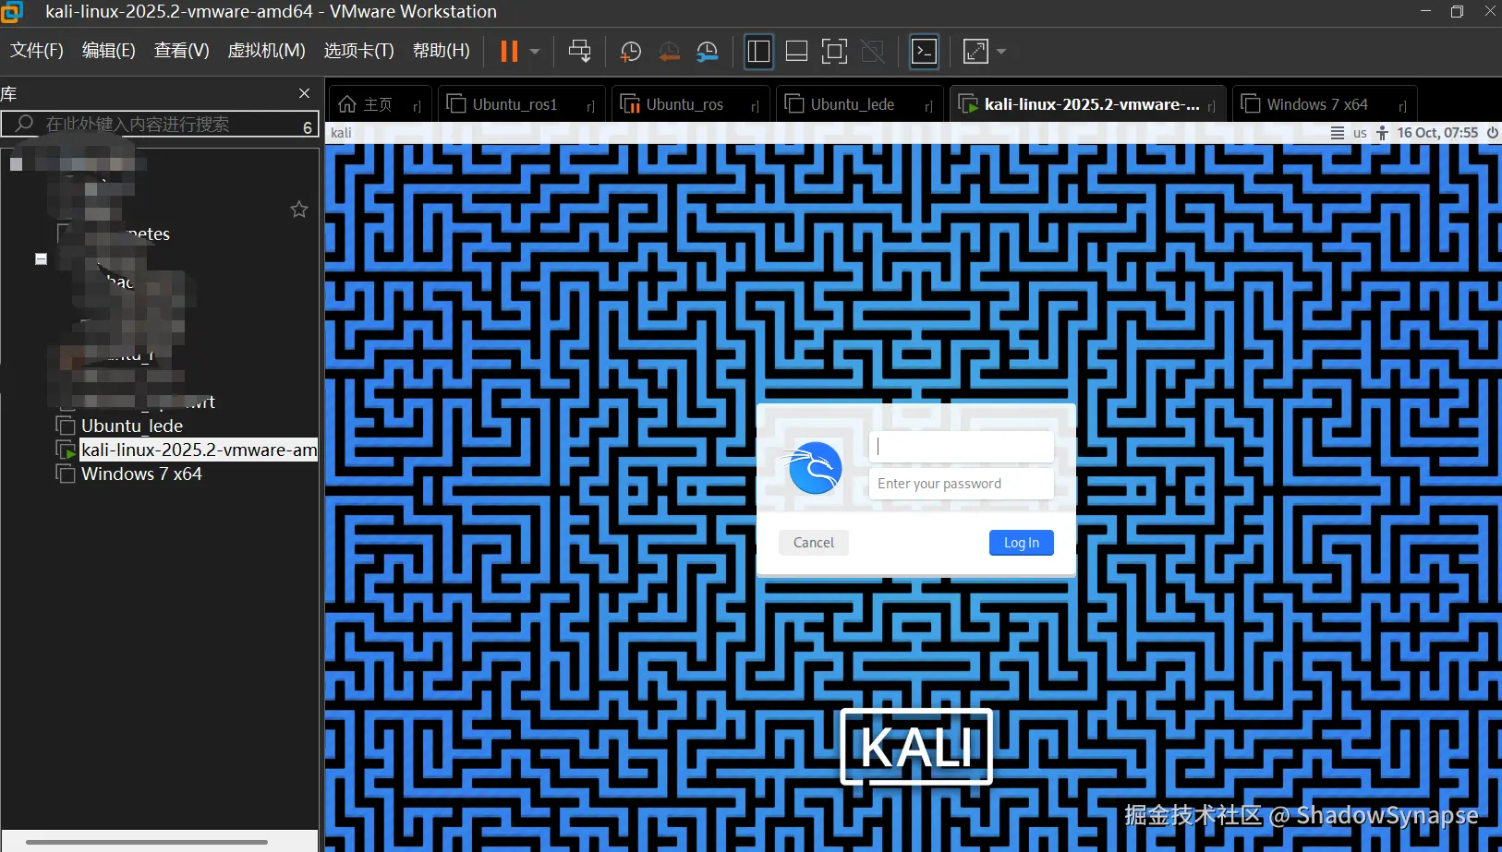Open the 虚拟机(M) menu
1502x852 pixels.
266,50
